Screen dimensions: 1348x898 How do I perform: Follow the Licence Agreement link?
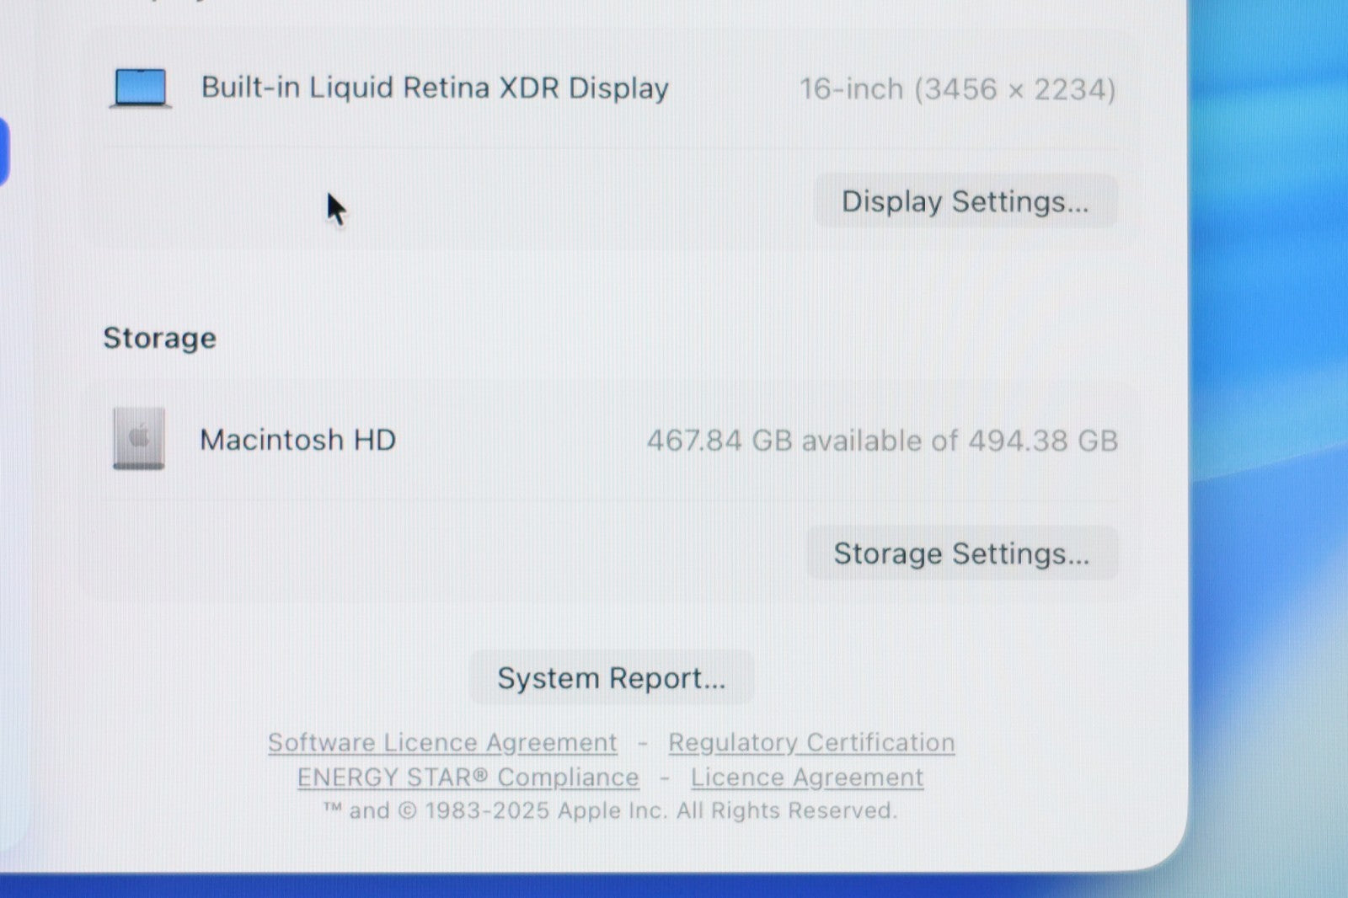click(x=807, y=777)
